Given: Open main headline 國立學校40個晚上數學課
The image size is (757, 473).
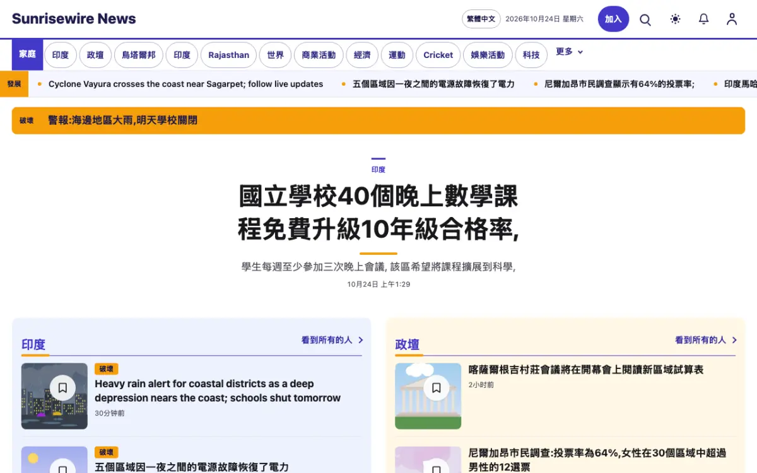Looking at the screenshot, I should [x=378, y=213].
